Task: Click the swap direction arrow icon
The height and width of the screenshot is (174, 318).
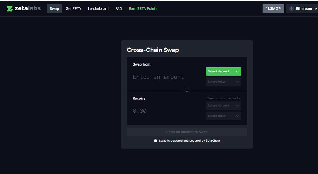Action: point(187,91)
